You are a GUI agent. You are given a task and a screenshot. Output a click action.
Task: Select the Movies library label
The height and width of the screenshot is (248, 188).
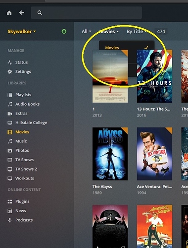(x=22, y=132)
